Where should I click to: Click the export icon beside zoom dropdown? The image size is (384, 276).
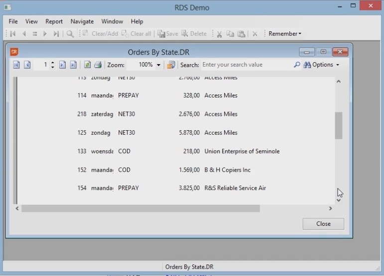click(171, 65)
